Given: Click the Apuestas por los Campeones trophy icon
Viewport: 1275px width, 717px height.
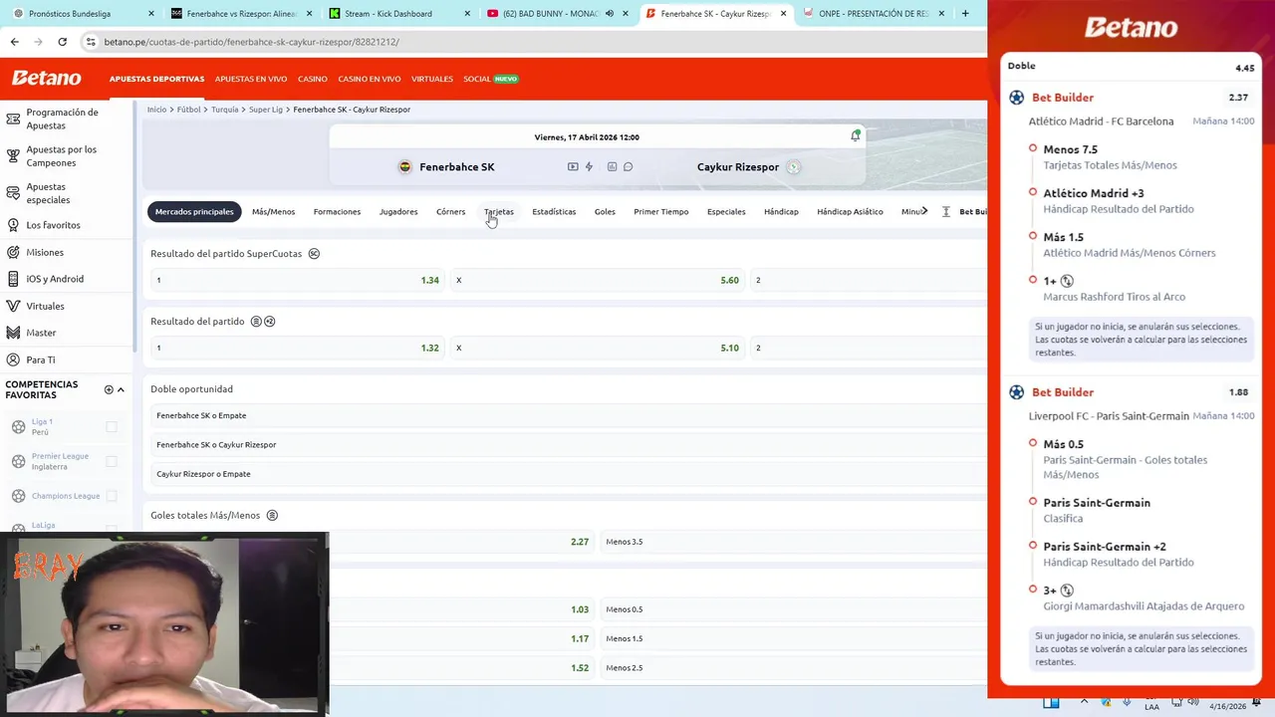Looking at the screenshot, I should point(13,156).
